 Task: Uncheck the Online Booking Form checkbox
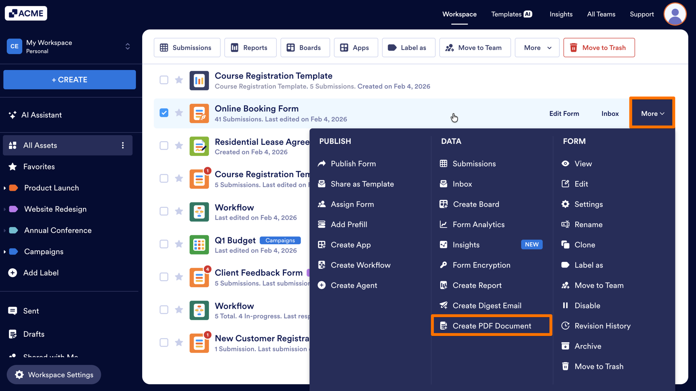164,113
